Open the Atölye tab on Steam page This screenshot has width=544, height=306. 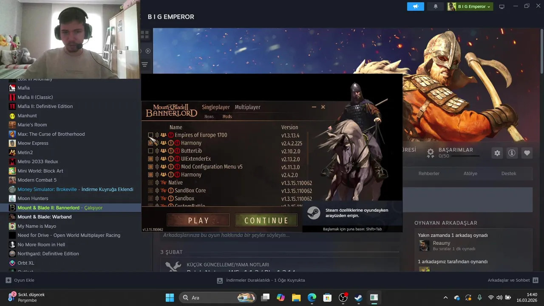click(x=470, y=173)
